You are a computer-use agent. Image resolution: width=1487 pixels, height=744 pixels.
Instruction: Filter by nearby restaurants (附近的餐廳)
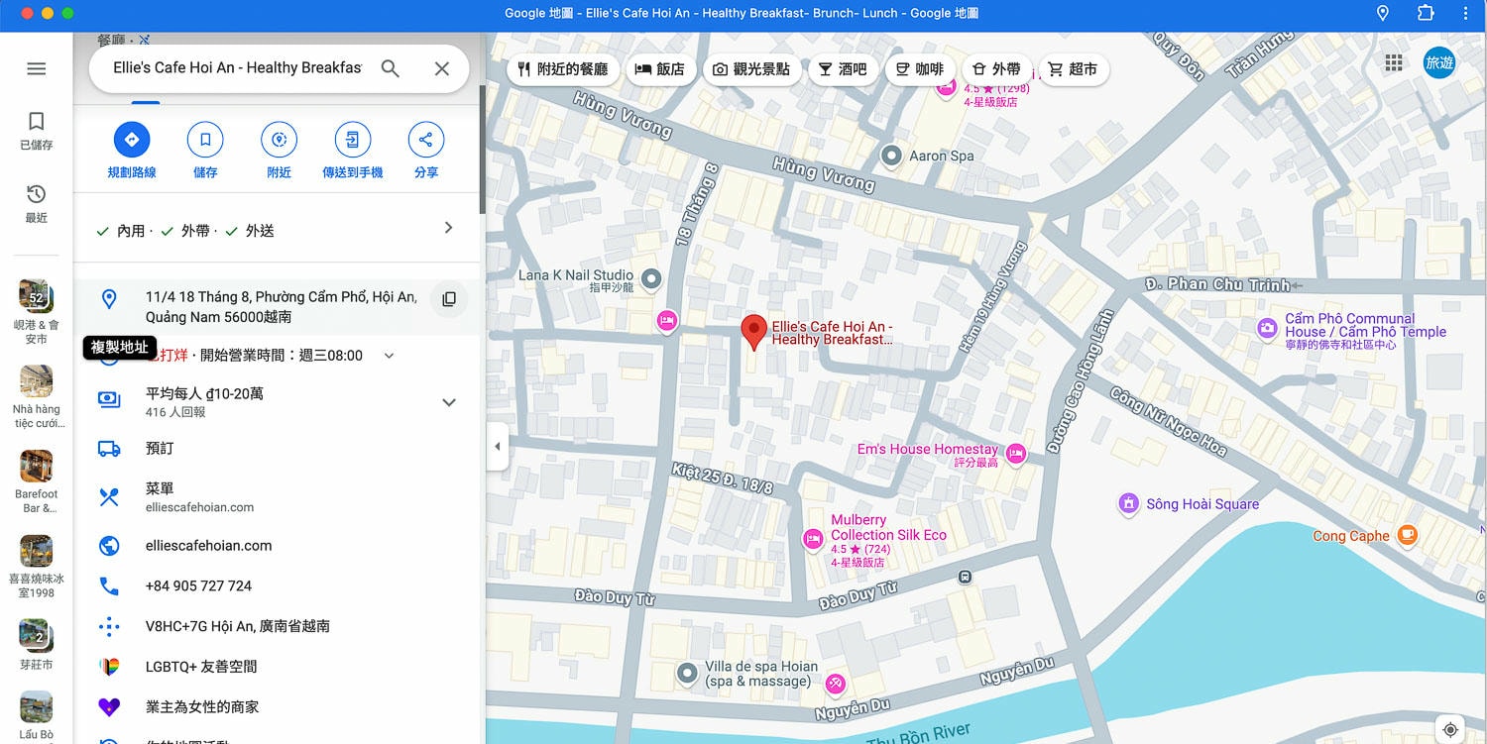[563, 69]
